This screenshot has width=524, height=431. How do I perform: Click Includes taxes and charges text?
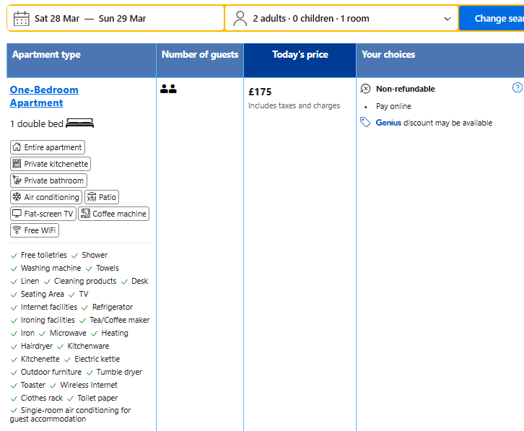[x=294, y=105]
